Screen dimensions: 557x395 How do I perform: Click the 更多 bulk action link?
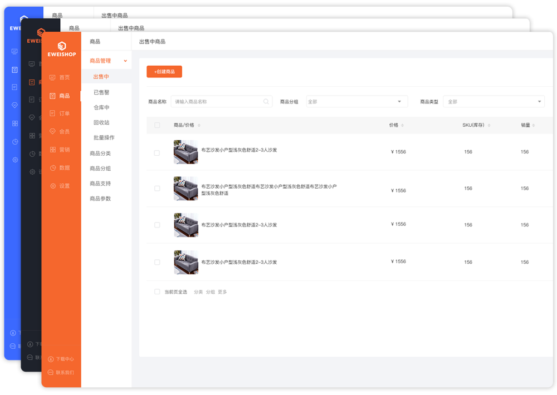pos(222,292)
